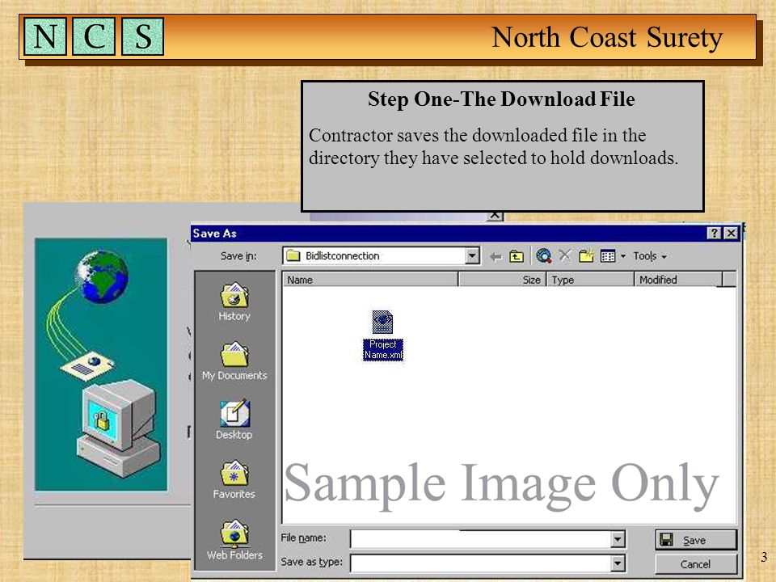Click the Delete X toolbar icon

[565, 255]
